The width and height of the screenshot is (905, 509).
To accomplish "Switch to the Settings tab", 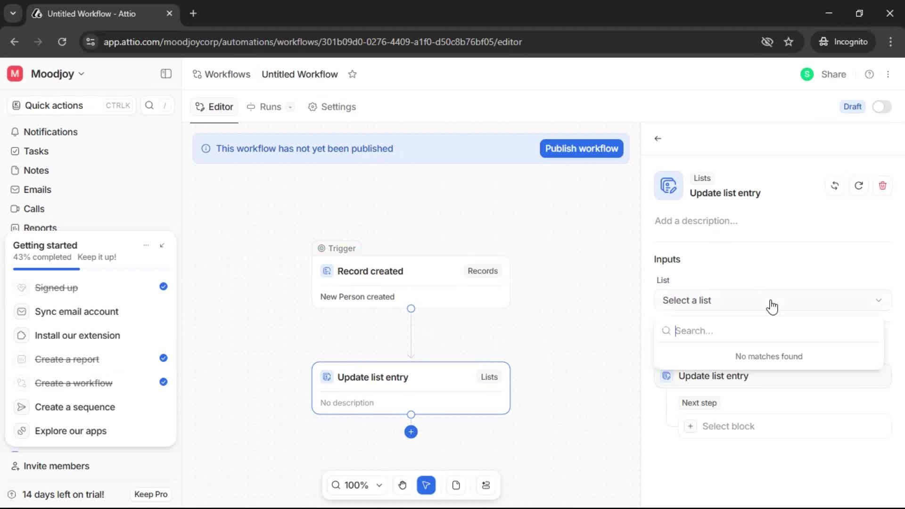I will (x=332, y=107).
